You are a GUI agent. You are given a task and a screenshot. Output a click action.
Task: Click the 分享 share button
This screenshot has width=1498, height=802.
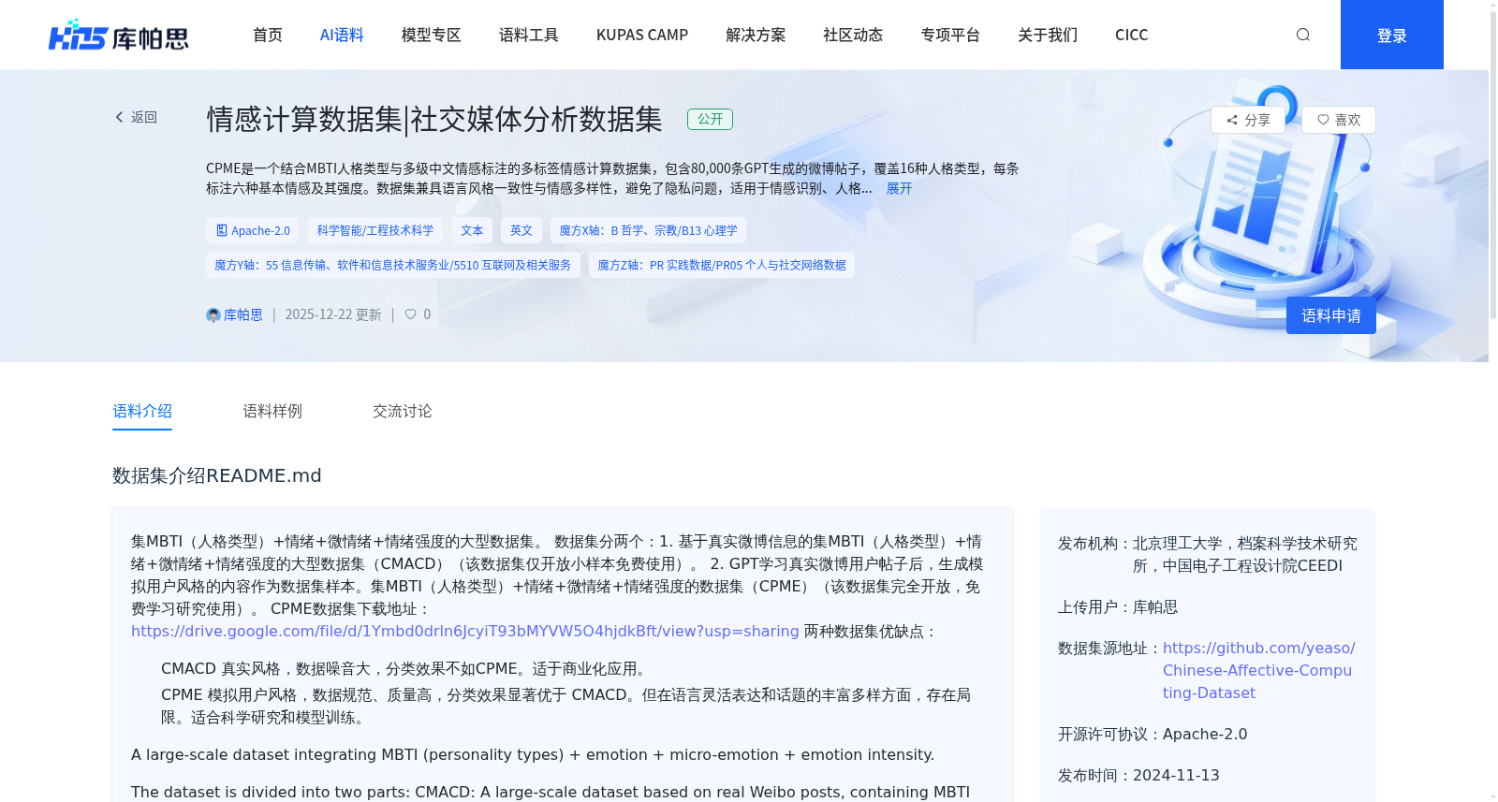click(1248, 120)
